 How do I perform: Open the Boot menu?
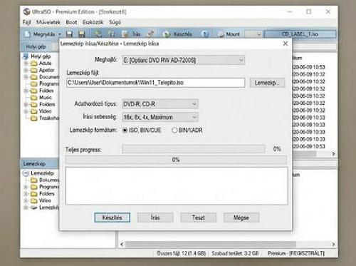pyautogui.click(x=71, y=22)
